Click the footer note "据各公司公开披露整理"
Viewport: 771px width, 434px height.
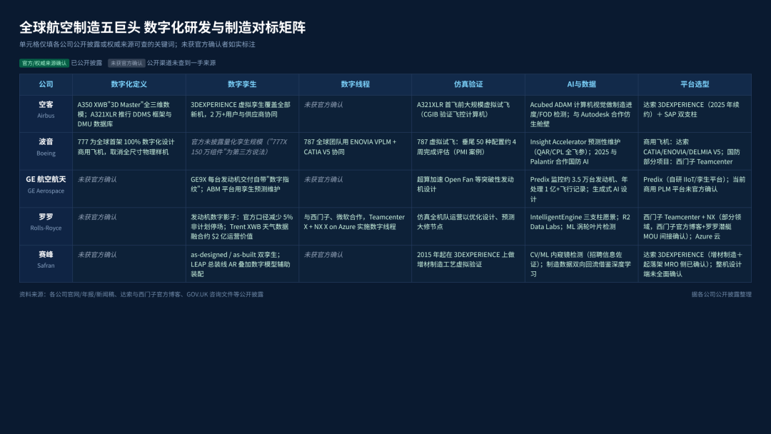click(721, 294)
